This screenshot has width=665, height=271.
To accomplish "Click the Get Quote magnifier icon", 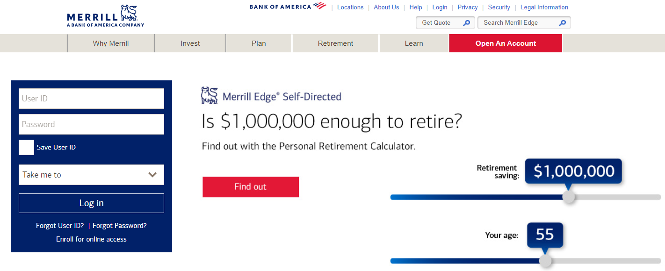I will [466, 23].
